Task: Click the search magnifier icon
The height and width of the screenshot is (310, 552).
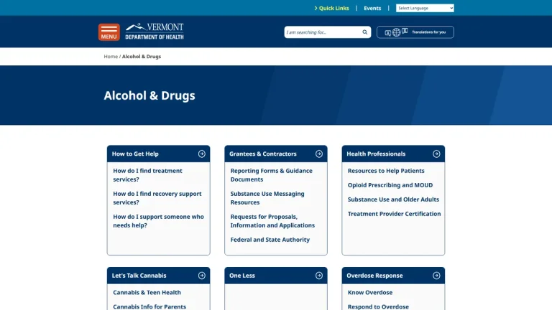Action: (x=364, y=32)
